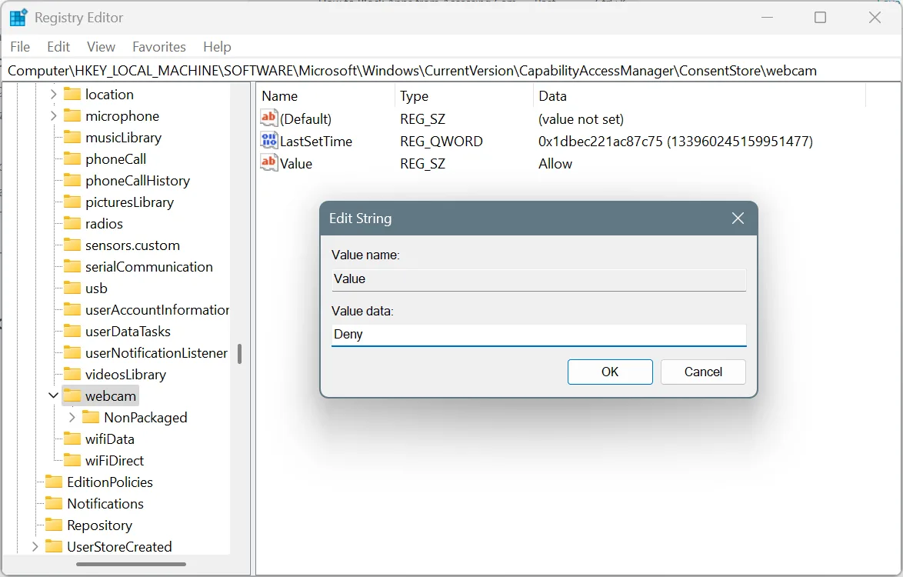903x577 pixels.
Task: Click the sensors.custom folder icon
Action: [x=72, y=245]
